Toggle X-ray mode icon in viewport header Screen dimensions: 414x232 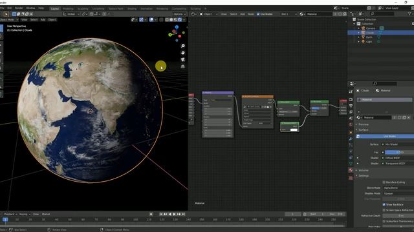point(161,20)
